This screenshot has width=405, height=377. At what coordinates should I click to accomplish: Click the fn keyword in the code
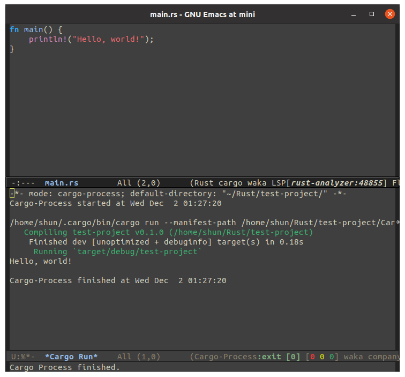tap(14, 29)
